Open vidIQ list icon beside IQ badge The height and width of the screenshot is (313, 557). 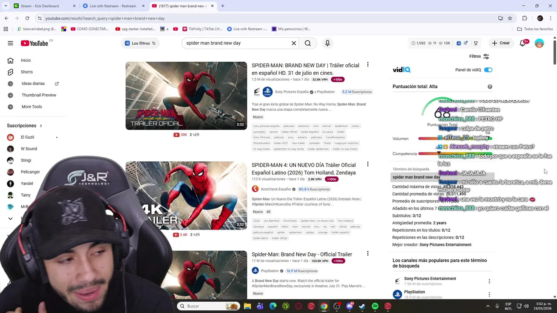point(466,43)
